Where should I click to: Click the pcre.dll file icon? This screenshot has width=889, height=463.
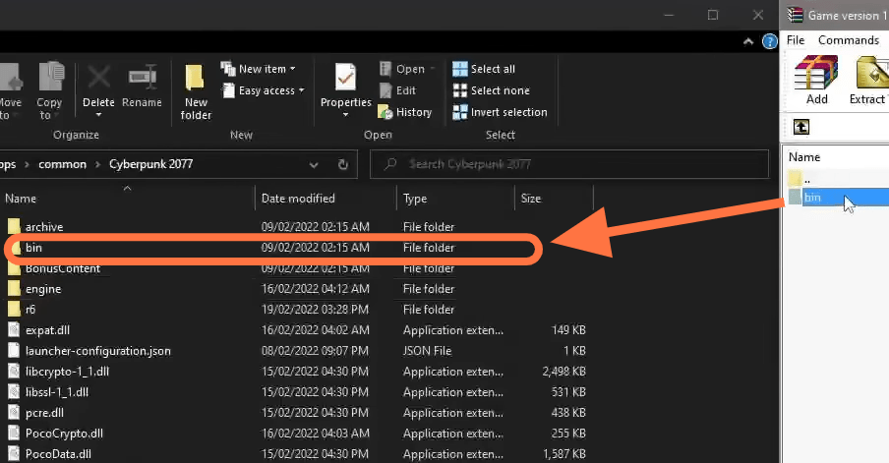coord(14,413)
